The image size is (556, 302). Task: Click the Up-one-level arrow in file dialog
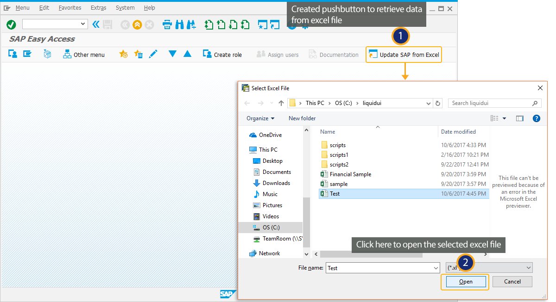(x=281, y=103)
